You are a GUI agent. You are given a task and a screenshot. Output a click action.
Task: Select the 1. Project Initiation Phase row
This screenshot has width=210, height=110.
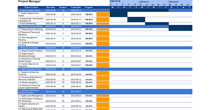point(105,10)
